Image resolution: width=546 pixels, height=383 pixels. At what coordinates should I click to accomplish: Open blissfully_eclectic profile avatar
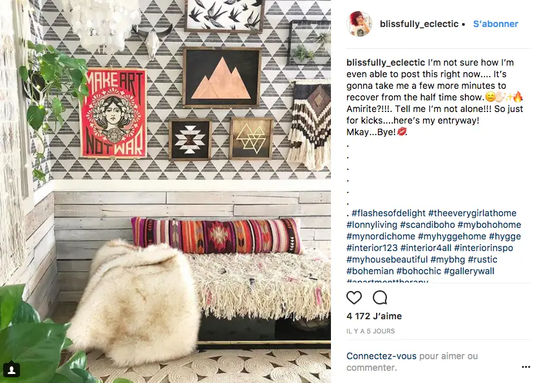pyautogui.click(x=359, y=24)
